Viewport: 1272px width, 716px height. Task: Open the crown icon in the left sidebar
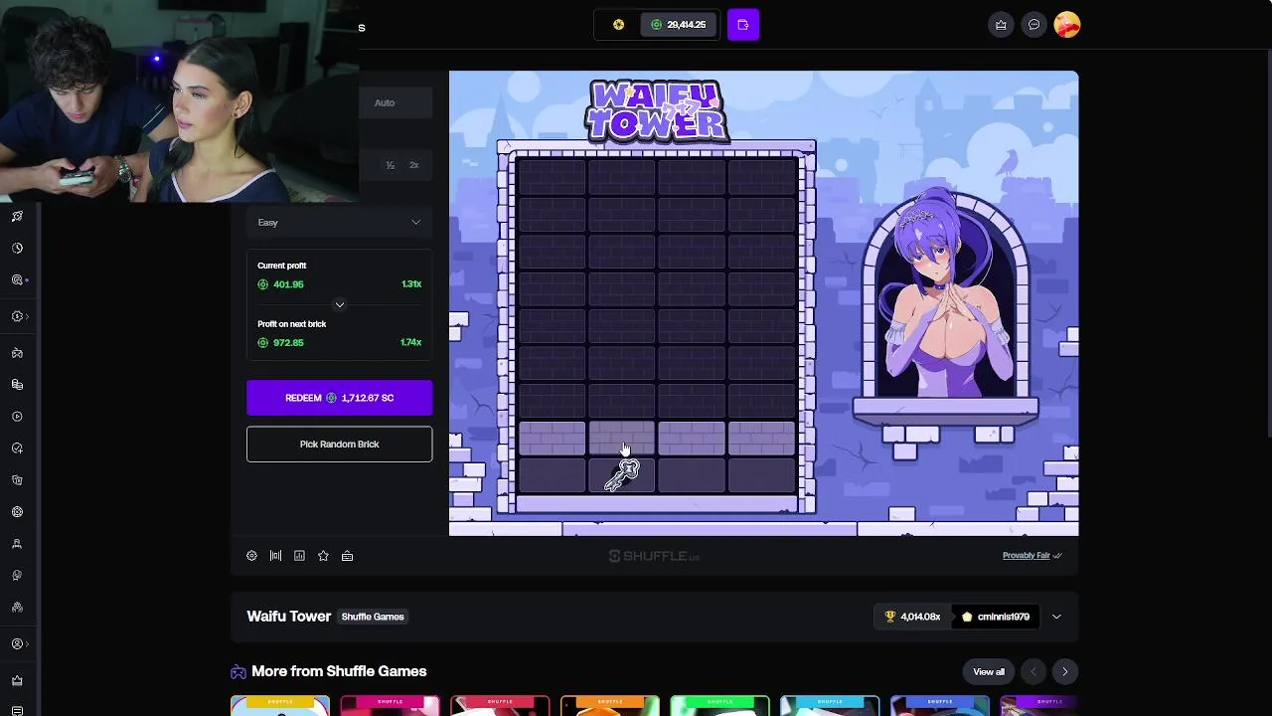click(17, 681)
